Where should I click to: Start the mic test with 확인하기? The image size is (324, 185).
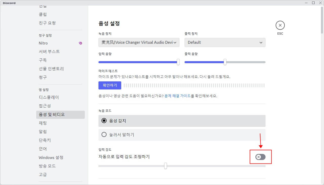(110, 85)
